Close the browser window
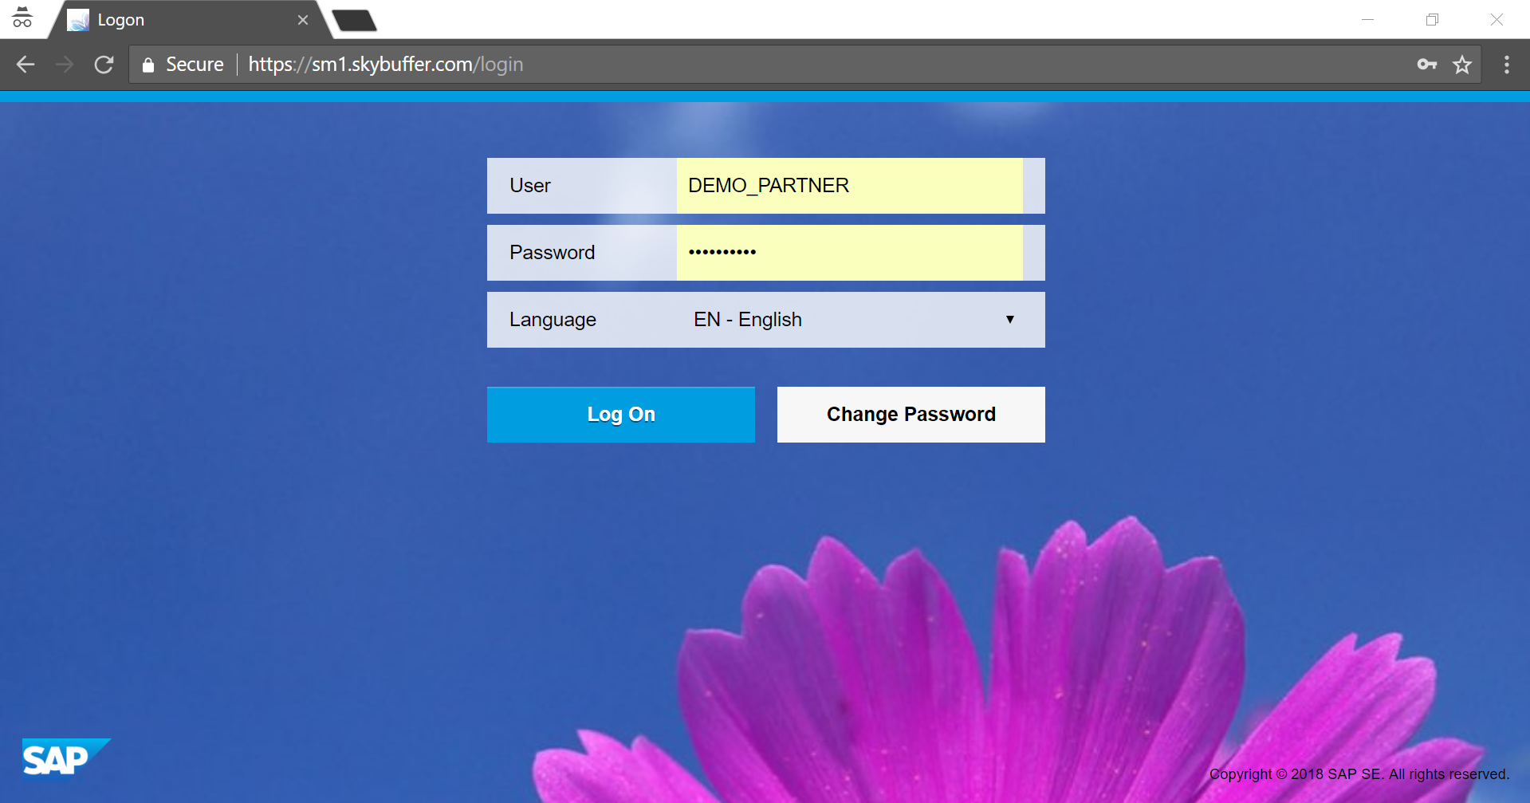 pos(1497,20)
